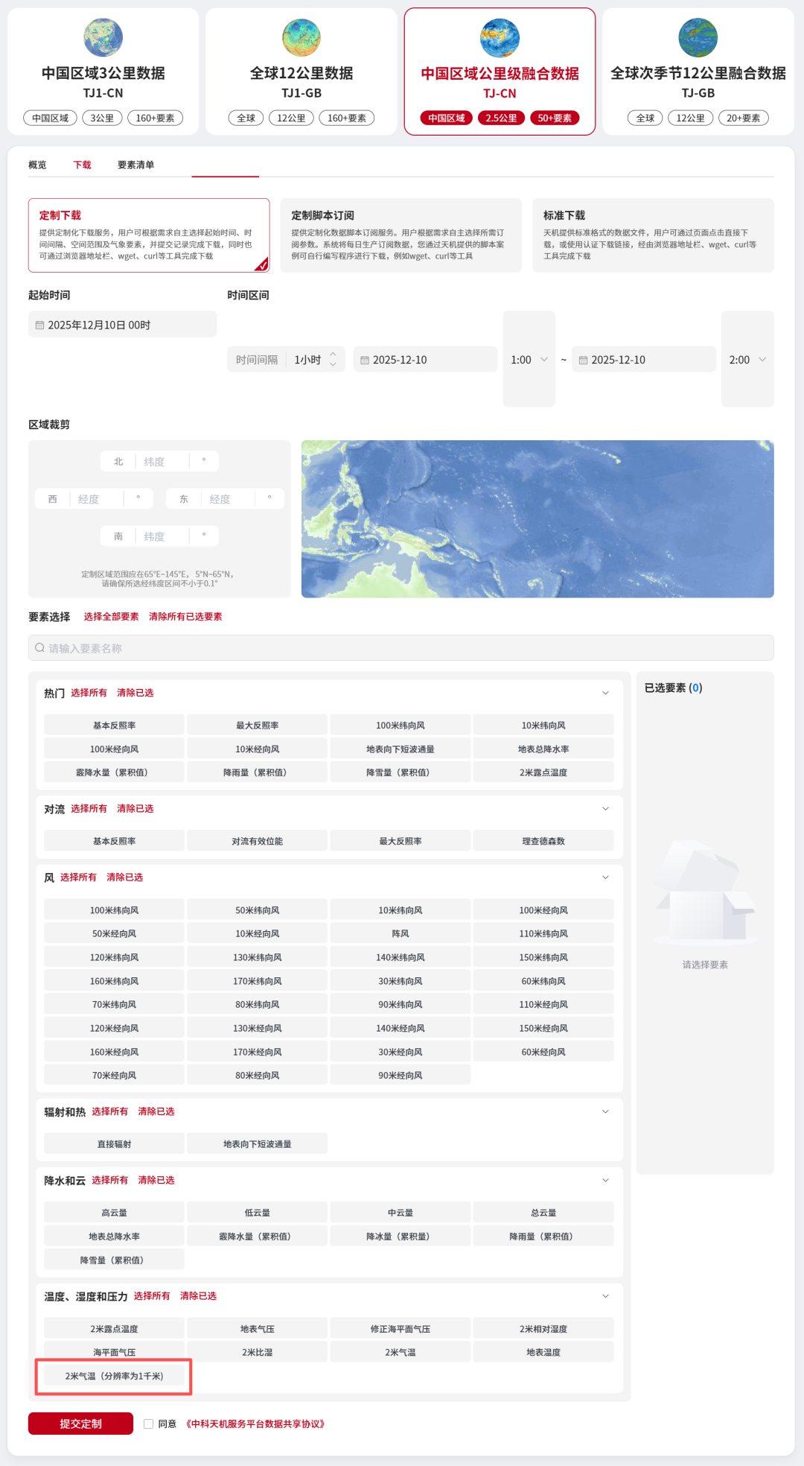Click the TJ1-CN globe thumbnail
804x1466 pixels.
[103, 37]
